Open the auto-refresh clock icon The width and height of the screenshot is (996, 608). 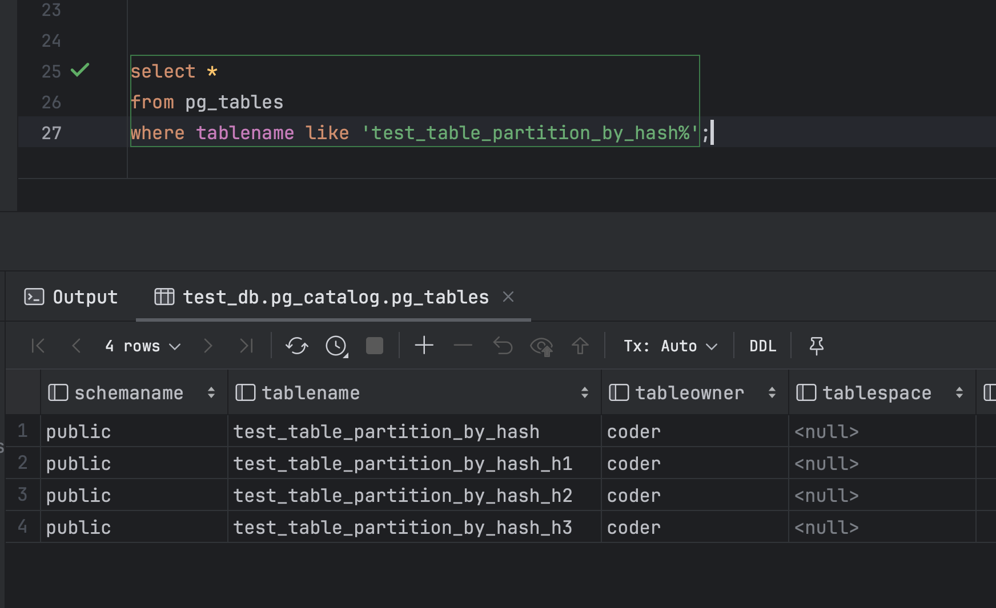tap(336, 346)
